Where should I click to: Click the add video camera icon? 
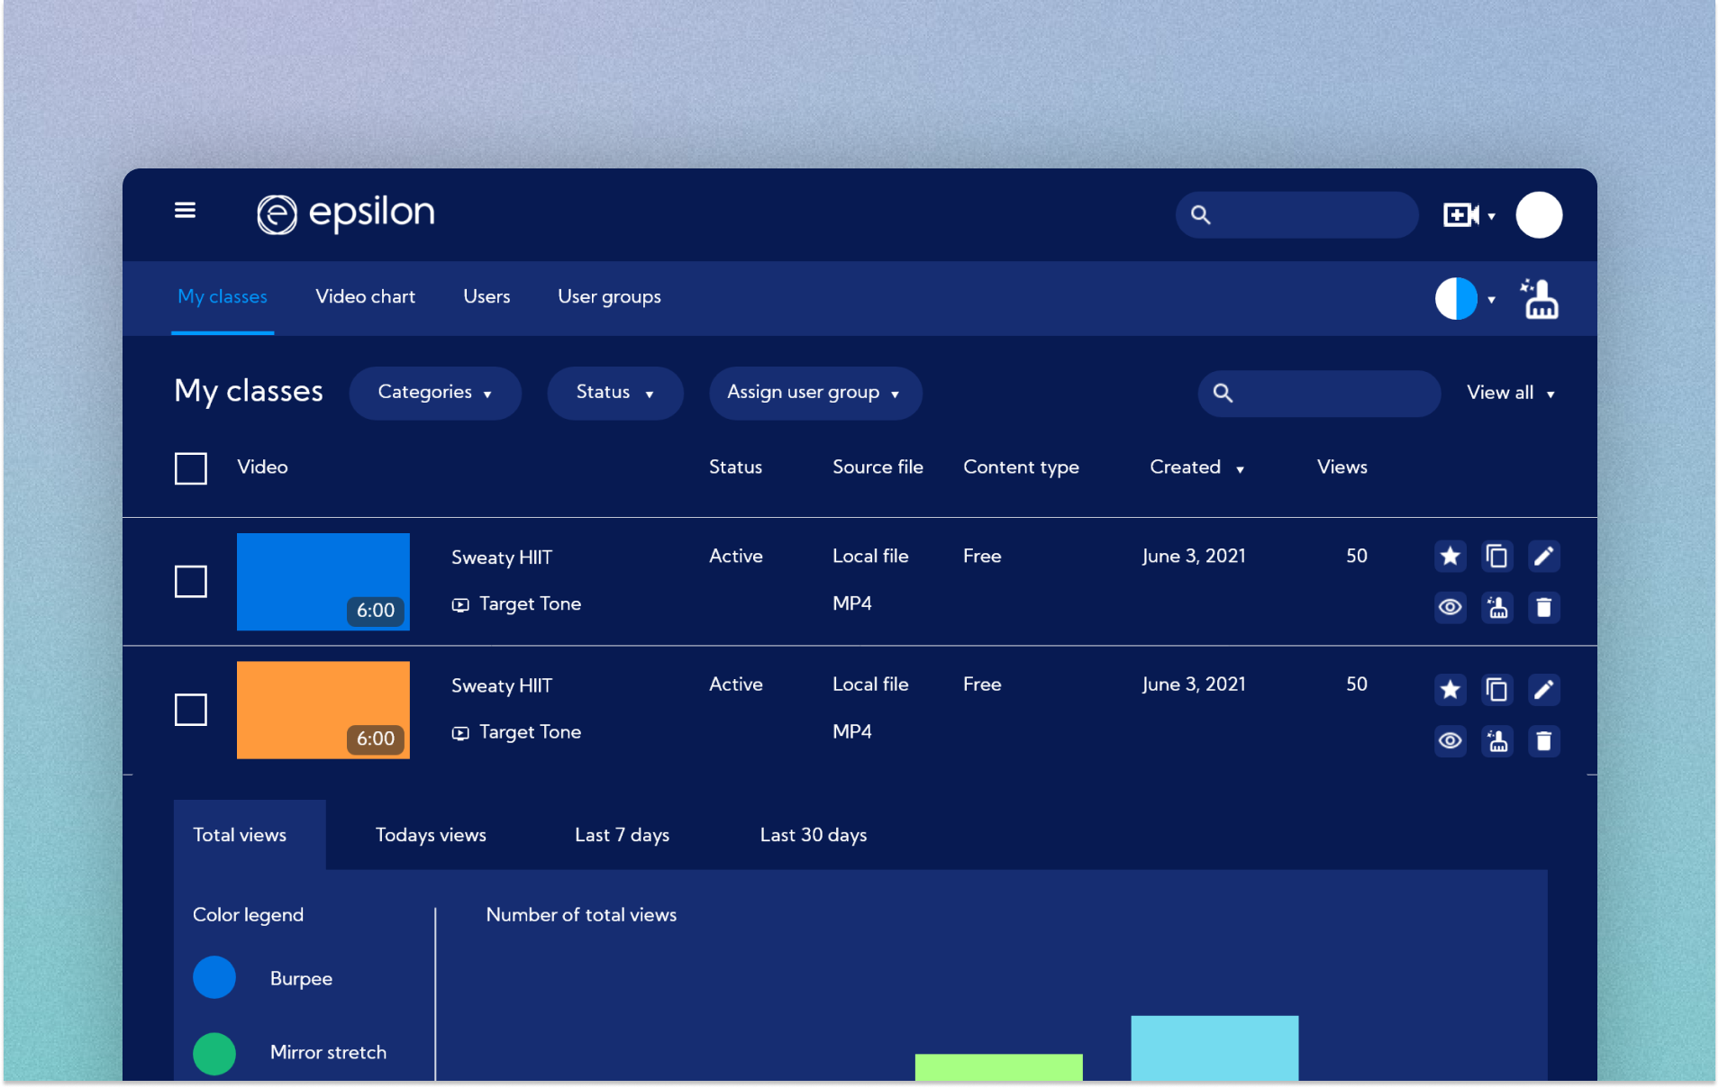tap(1460, 215)
